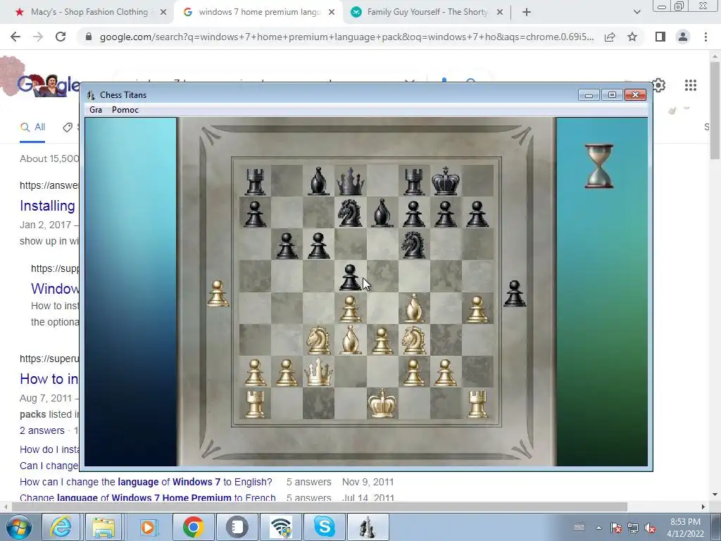721x541 pixels.
Task: Open Google search settings gear
Action: (x=659, y=85)
